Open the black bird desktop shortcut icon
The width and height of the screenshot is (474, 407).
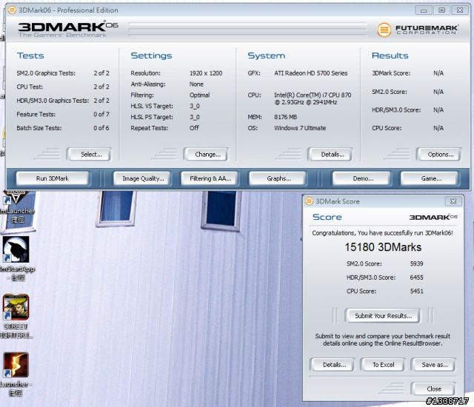pyautogui.click(x=16, y=249)
